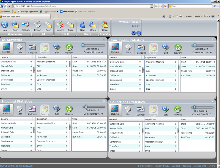Select Statistic tab in Collections Statistics

115,110
